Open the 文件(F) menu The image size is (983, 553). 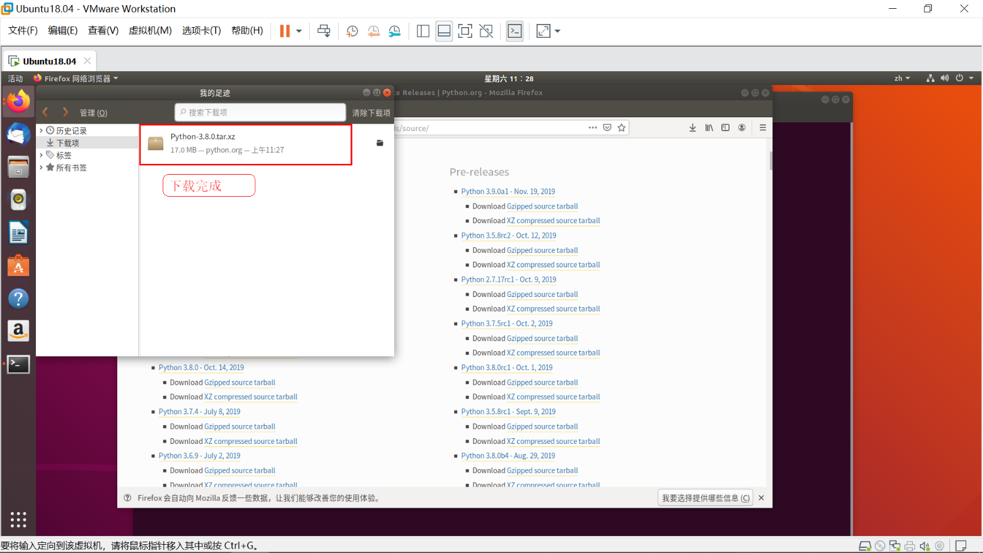[23, 31]
